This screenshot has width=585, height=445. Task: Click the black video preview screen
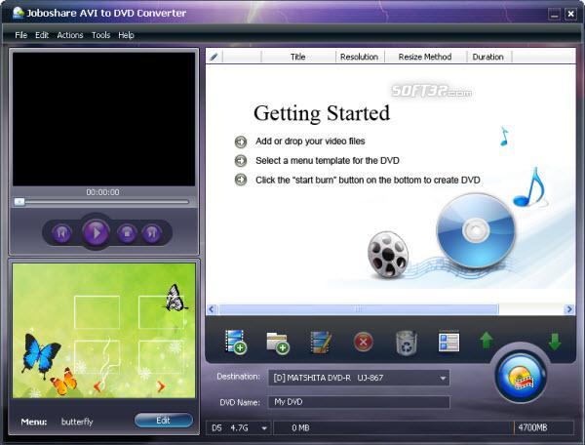click(x=104, y=119)
